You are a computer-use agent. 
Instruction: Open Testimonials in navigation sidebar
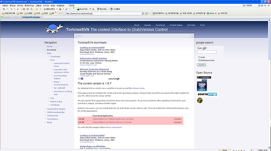53,116
